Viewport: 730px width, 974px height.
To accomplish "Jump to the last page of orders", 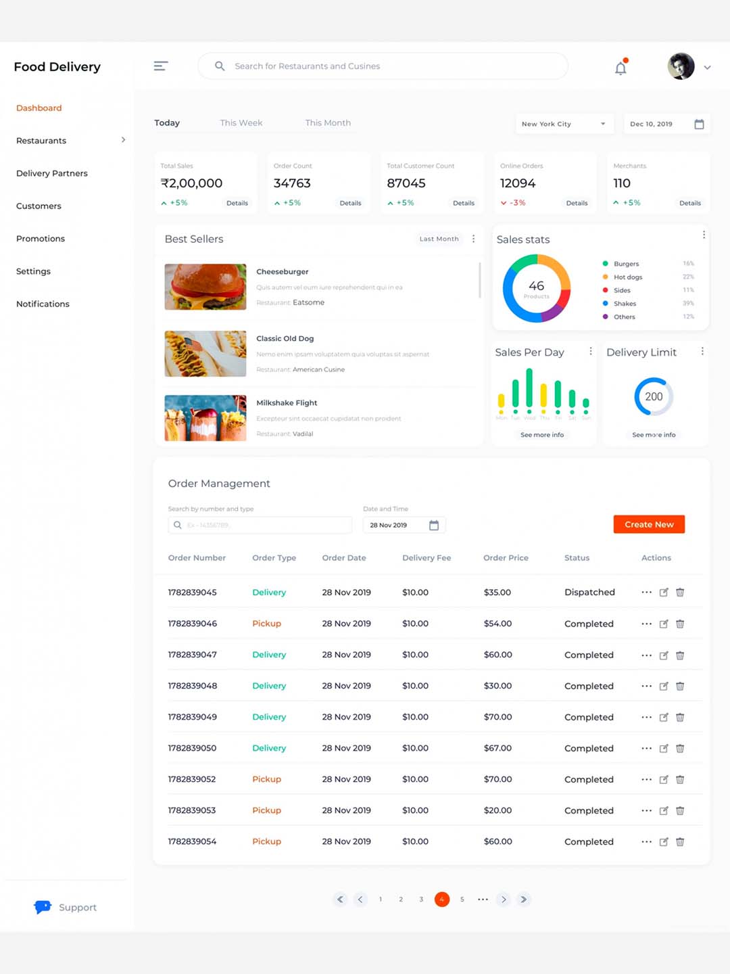I will click(523, 900).
